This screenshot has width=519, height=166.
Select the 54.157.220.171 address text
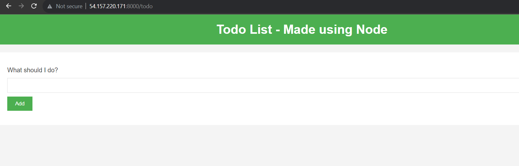pos(107,6)
